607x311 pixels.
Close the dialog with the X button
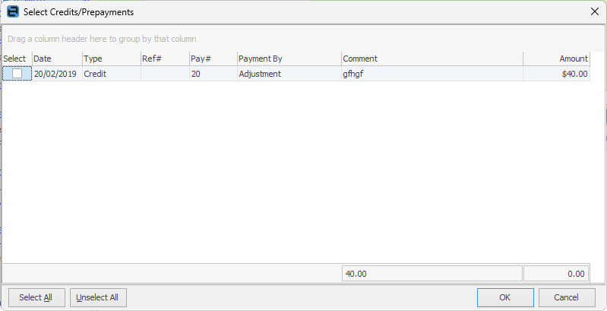[x=595, y=12]
